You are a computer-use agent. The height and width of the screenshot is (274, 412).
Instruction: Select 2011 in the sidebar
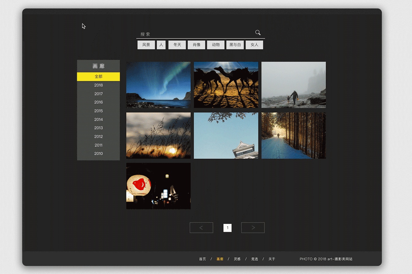click(x=98, y=145)
